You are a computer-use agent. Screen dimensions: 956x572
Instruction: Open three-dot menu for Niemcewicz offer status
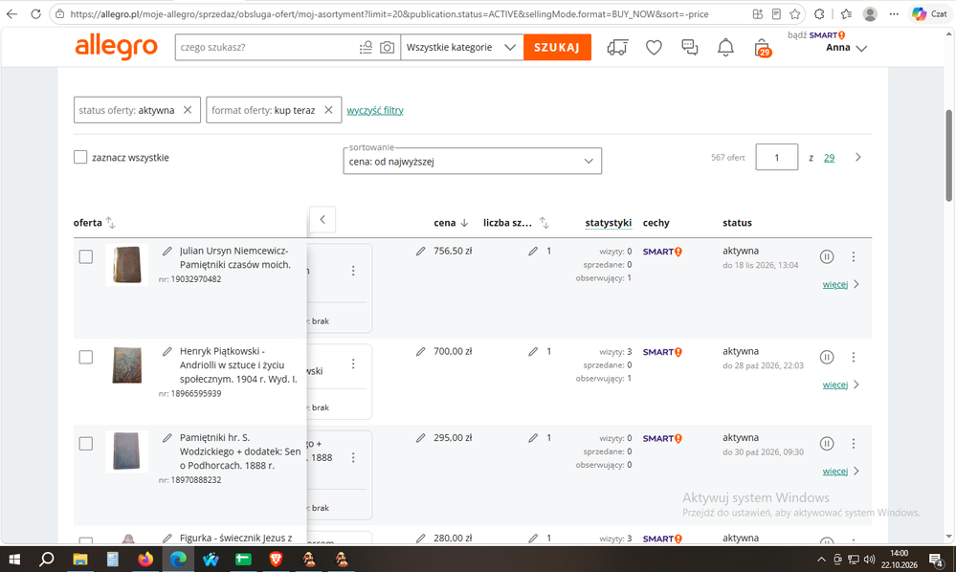(854, 257)
